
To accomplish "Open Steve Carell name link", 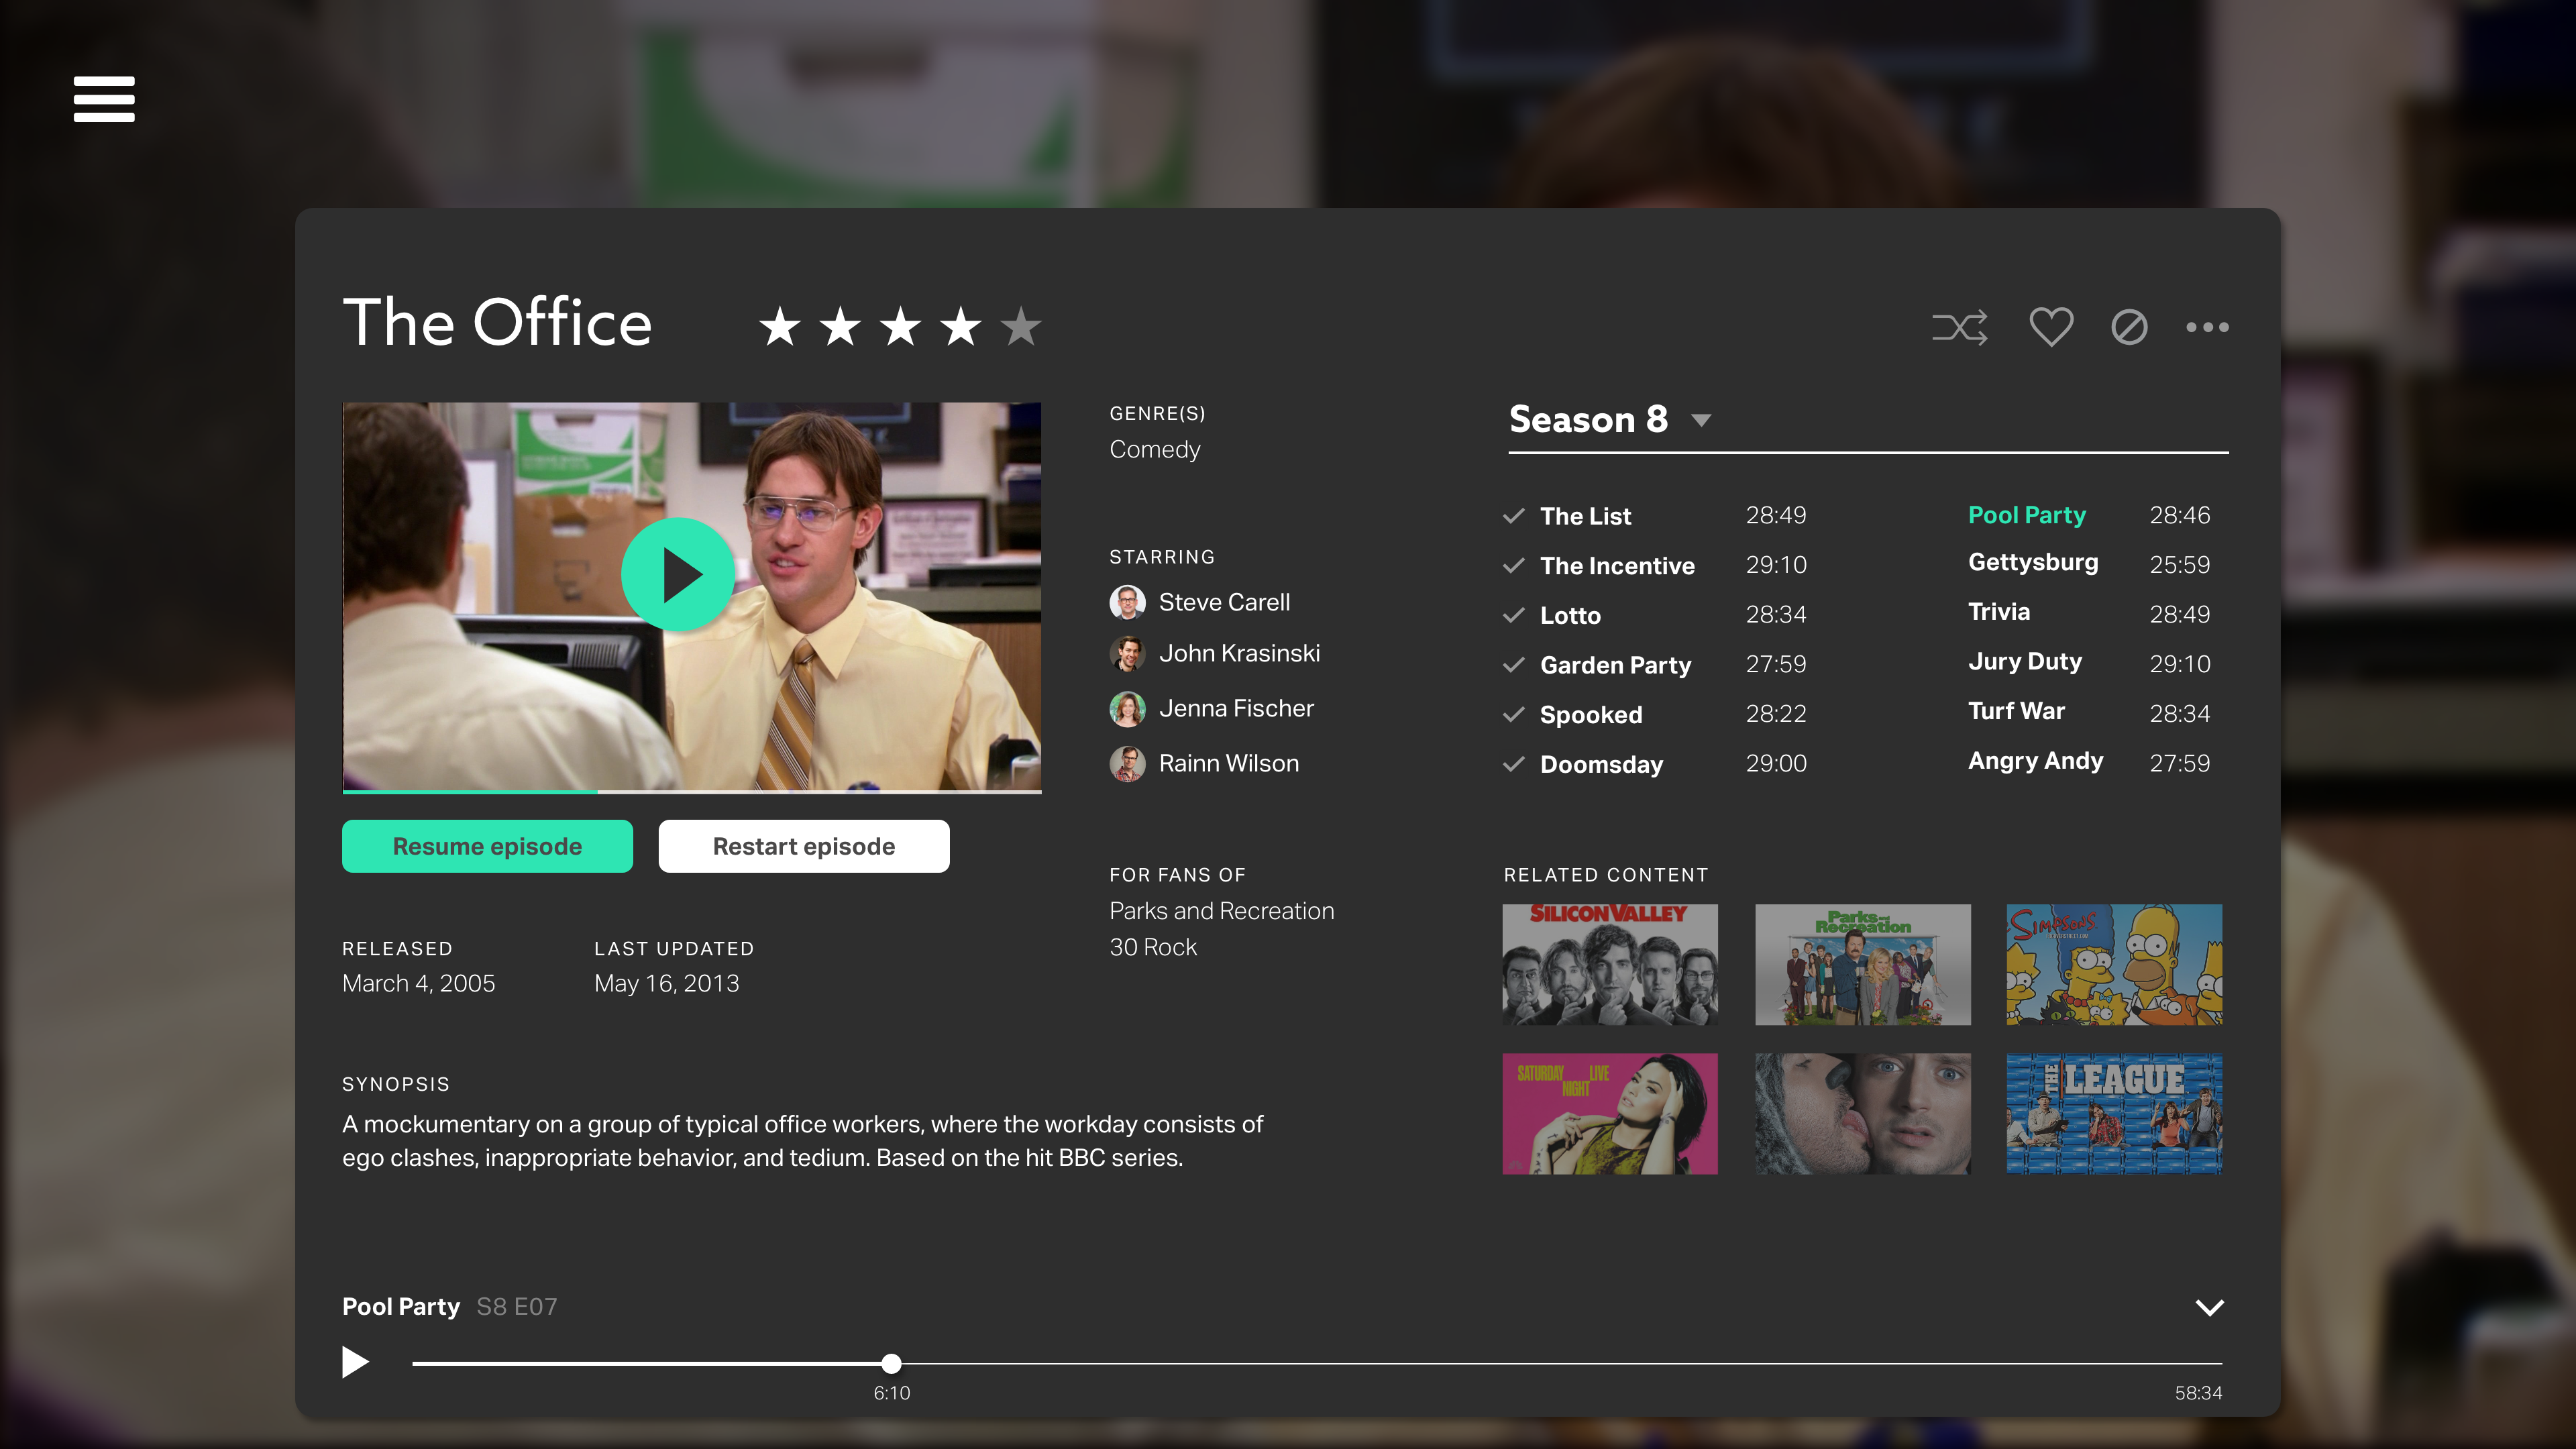I will click(1224, 602).
